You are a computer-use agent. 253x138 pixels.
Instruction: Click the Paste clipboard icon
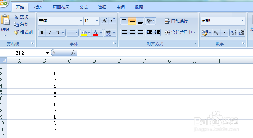click(x=5, y=20)
